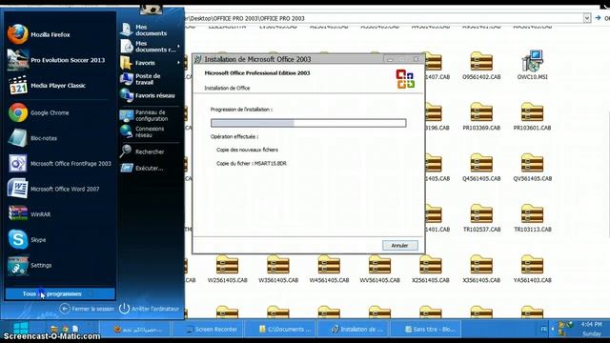Viewport: 610px width, 343px height.
Task: Select the X2561405.CAB file
Action: 430,269
